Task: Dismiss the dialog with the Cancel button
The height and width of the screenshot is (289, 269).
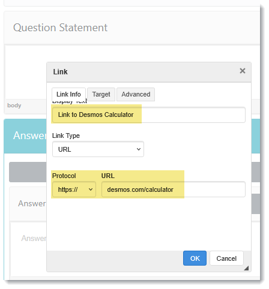Action: click(226, 258)
